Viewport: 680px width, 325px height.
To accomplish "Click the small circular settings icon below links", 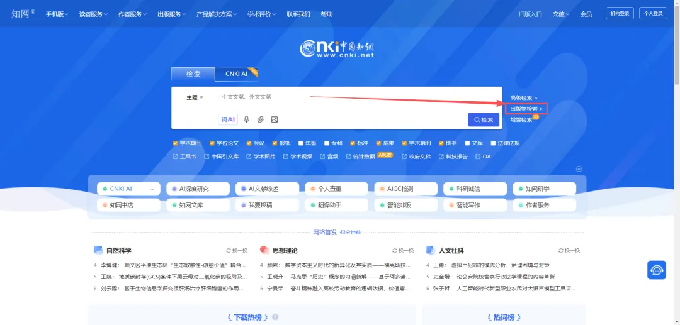I will [579, 168].
